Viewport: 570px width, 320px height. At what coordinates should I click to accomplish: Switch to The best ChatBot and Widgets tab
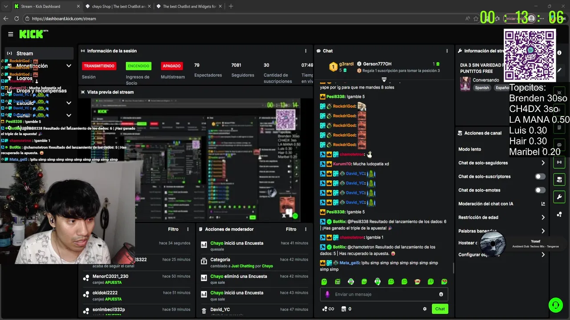pyautogui.click(x=189, y=6)
